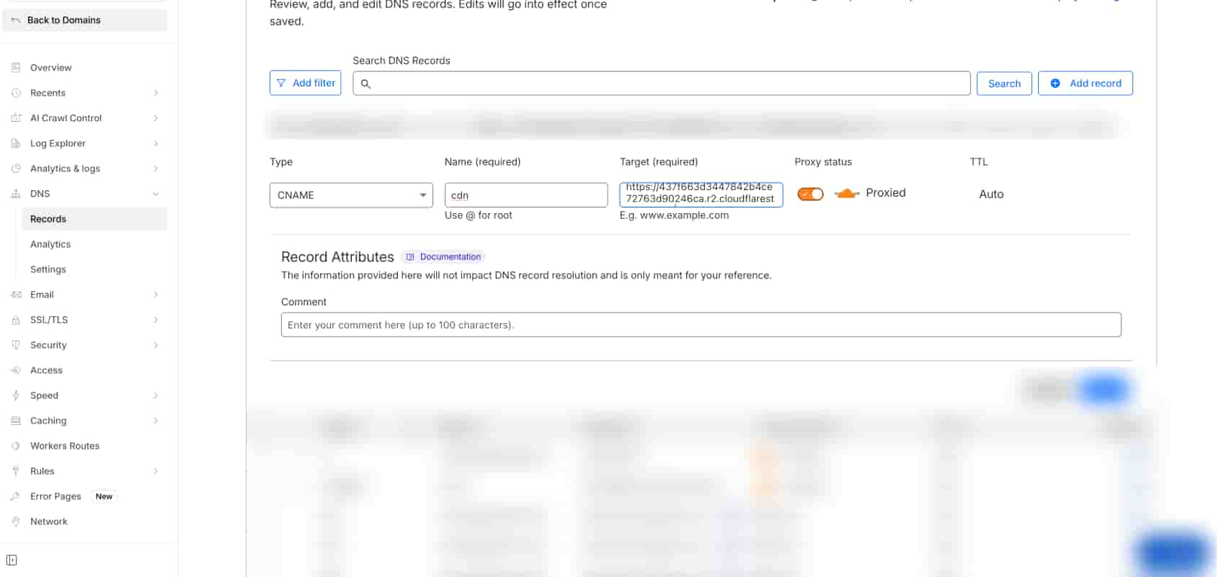The height and width of the screenshot is (577, 1224).
Task: Click the SSL/TLS lock icon
Action: 16,320
